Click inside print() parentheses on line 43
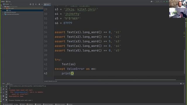Image resolution: width=187 pixels, height=105 pixels. pyautogui.click(x=72, y=73)
